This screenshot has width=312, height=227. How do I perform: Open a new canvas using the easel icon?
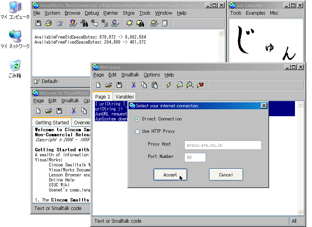(x=130, y=24)
